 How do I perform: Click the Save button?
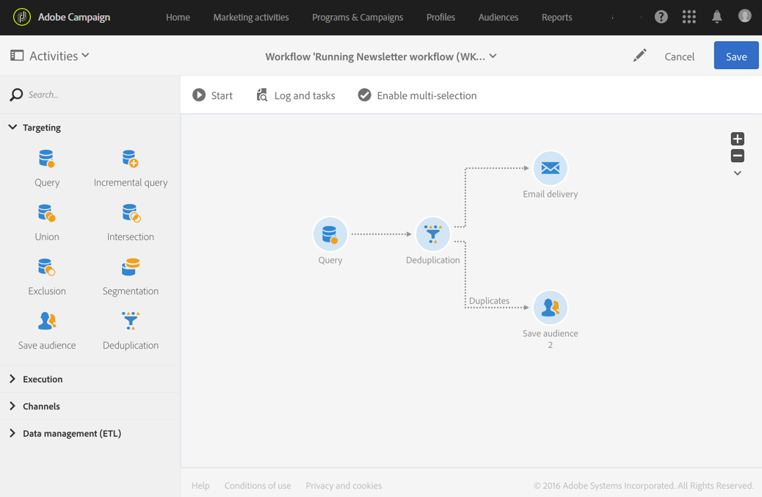(736, 56)
